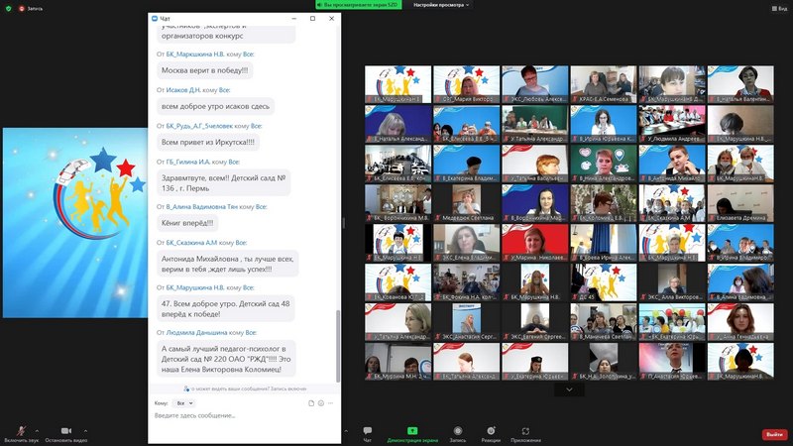
Task: Start Демонстрация экрана screen share
Action: [412, 431]
